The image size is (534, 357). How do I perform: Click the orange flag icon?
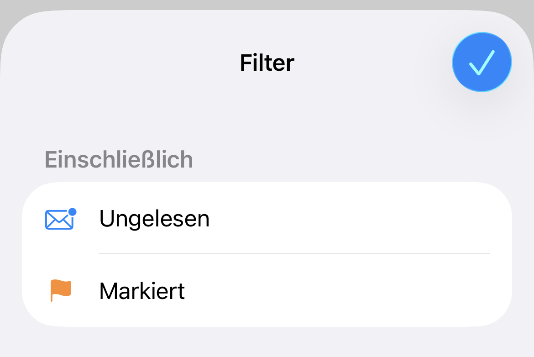click(x=61, y=291)
